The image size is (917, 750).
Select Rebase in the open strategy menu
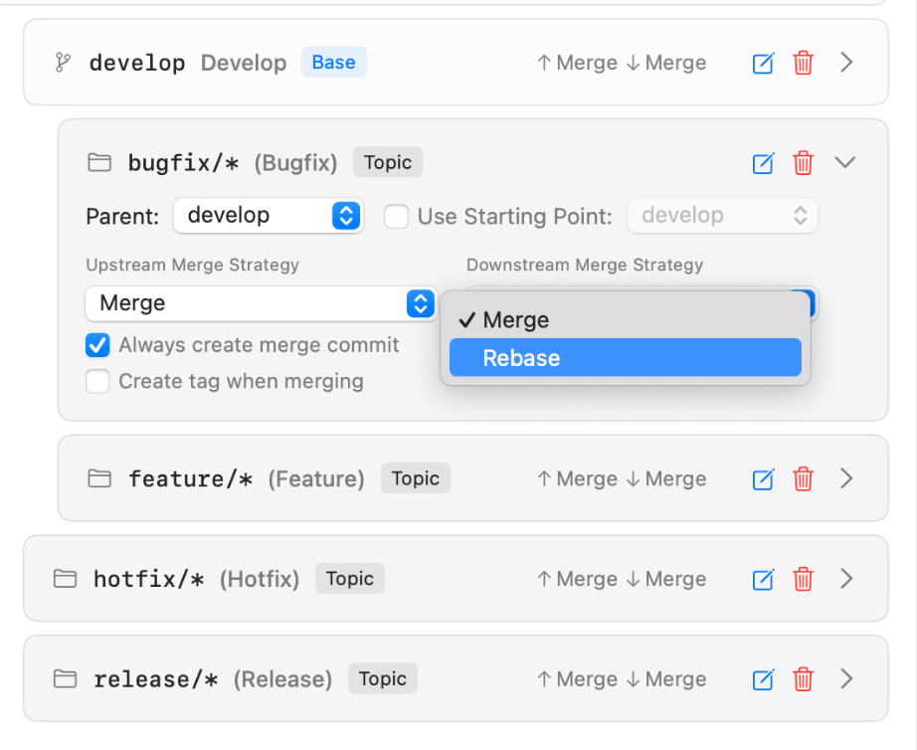tap(625, 357)
